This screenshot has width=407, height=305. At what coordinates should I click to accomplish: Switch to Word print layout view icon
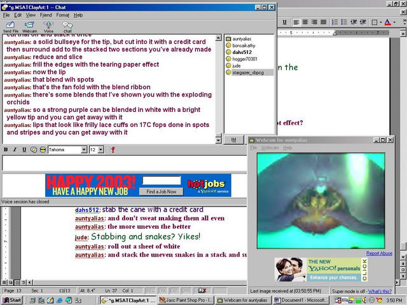click(x=17, y=282)
